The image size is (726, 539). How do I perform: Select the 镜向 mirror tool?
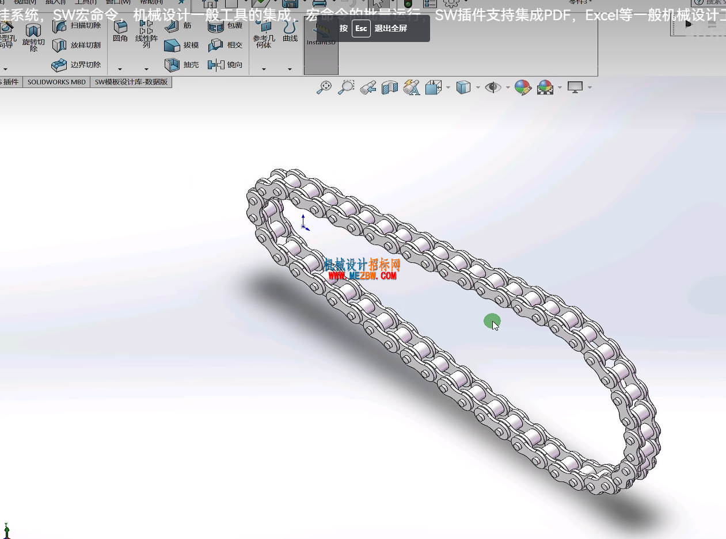coord(225,65)
